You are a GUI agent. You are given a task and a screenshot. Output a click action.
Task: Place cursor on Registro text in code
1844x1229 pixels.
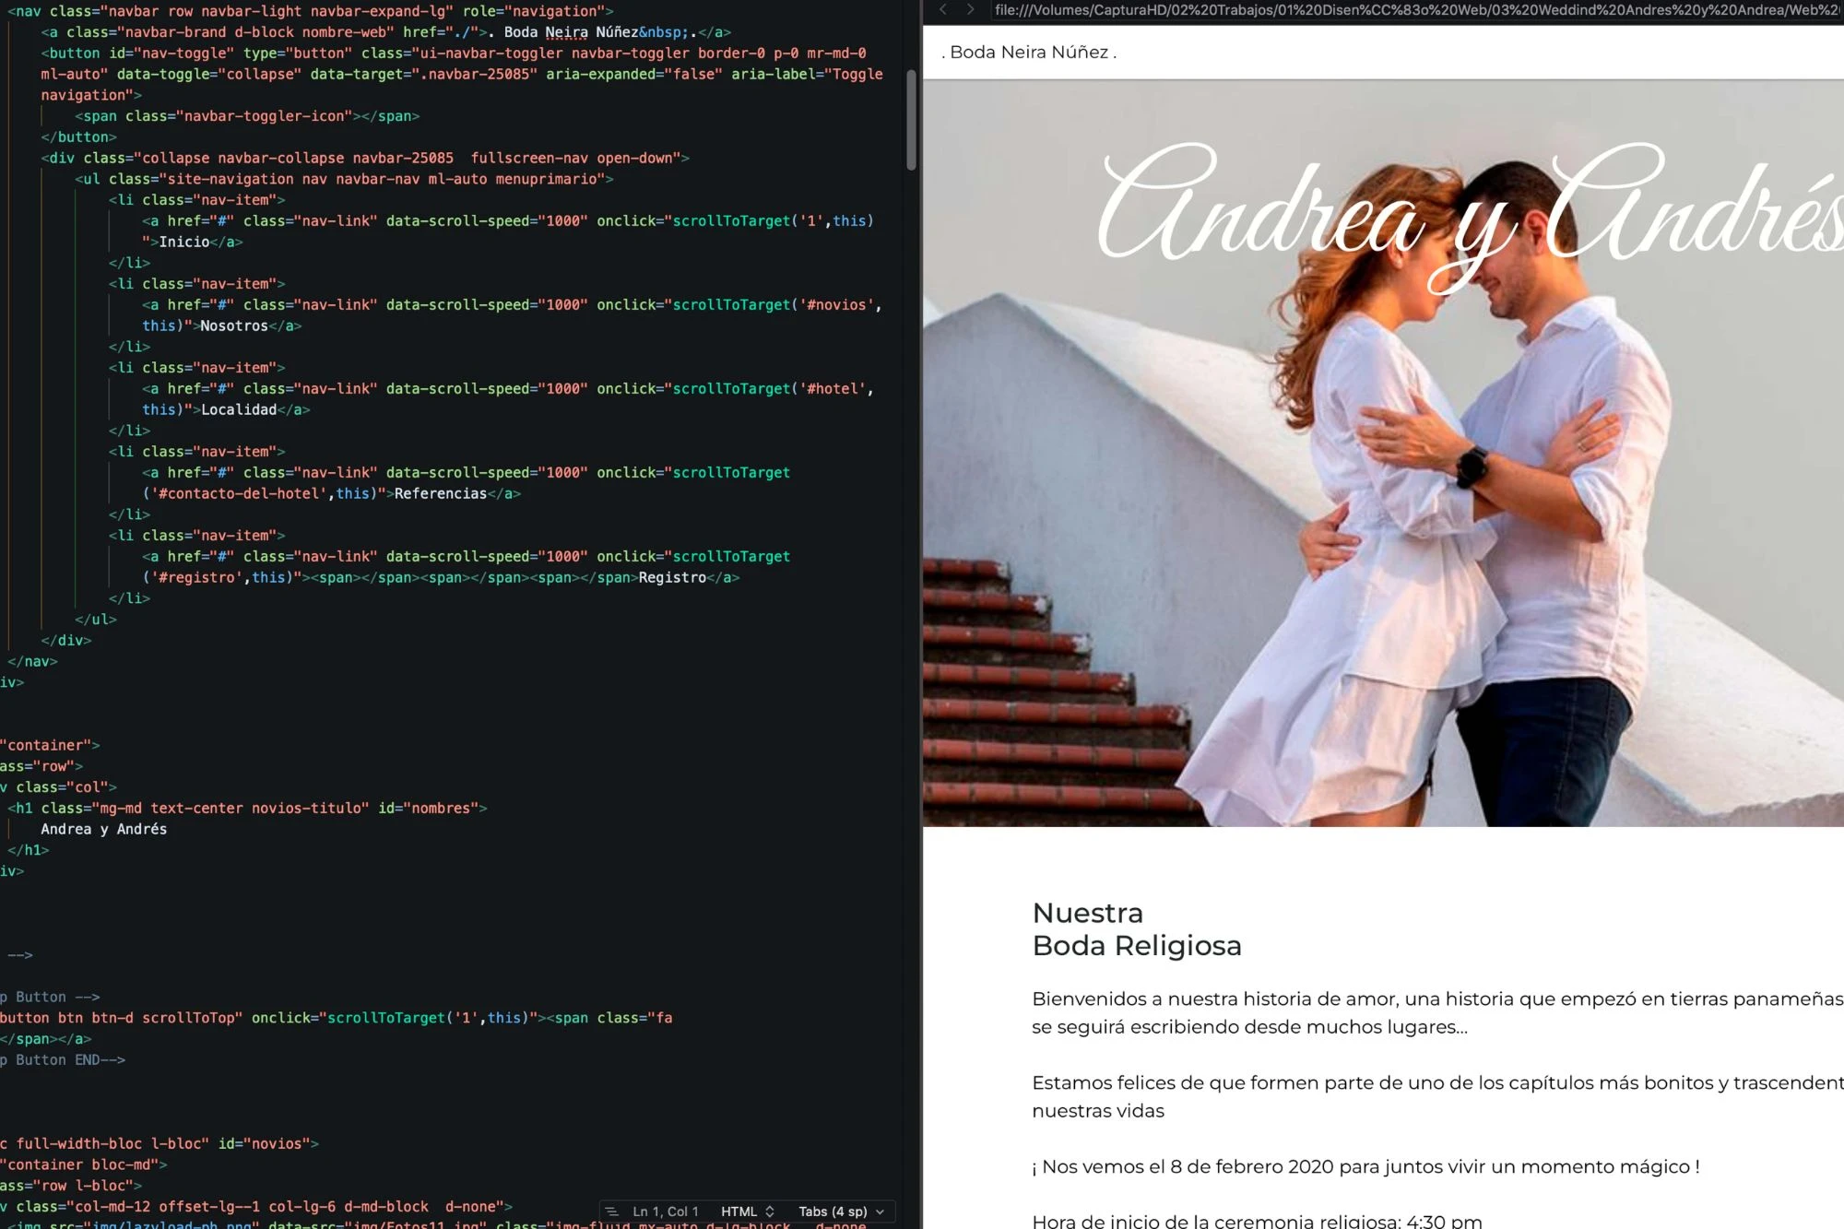pos(671,577)
